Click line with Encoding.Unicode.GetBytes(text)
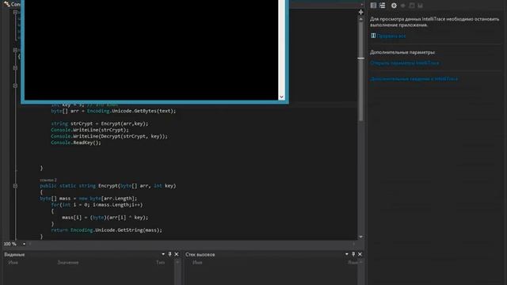The width and height of the screenshot is (507, 285). pyautogui.click(x=113, y=111)
